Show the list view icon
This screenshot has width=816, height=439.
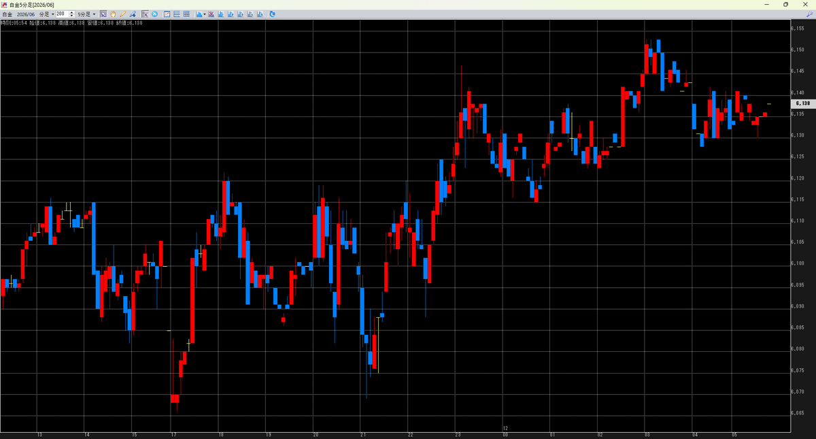(177, 14)
